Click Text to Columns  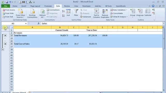point(96,13)
